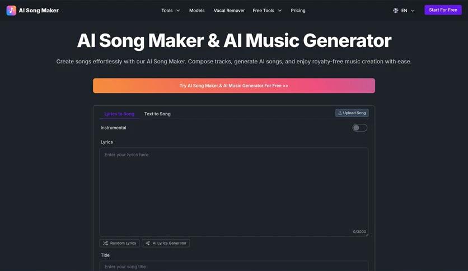Open the Free Tools dropdown
This screenshot has height=271, width=468.
point(267,11)
